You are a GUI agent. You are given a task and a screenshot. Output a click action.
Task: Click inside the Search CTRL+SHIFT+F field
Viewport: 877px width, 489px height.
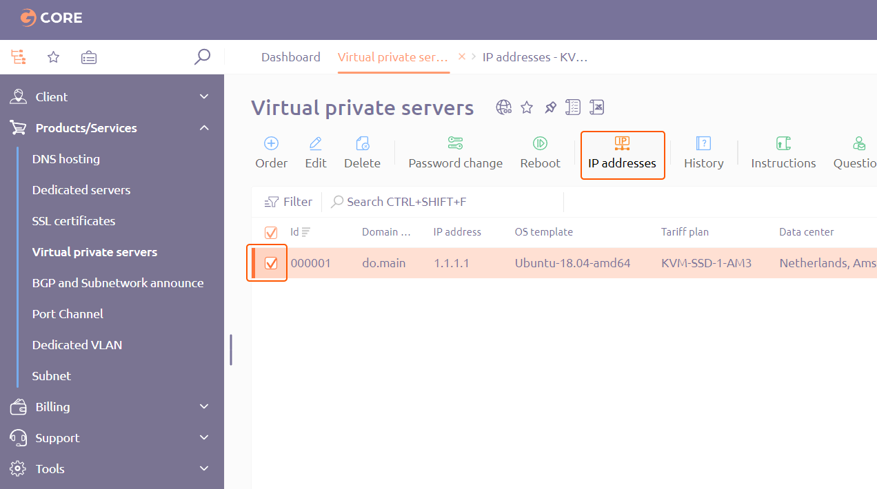click(414, 201)
